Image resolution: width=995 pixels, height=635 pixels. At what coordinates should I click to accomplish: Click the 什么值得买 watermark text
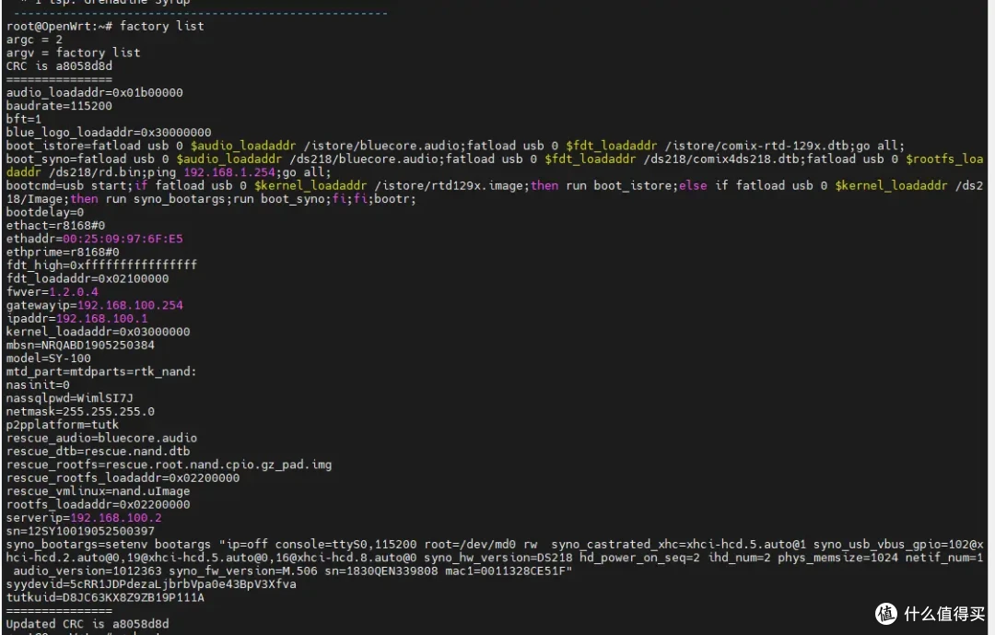(x=944, y=614)
